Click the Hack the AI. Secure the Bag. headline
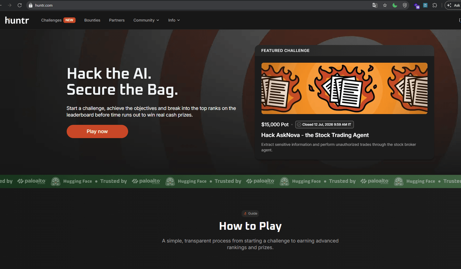Image resolution: width=461 pixels, height=269 pixels. [x=122, y=81]
